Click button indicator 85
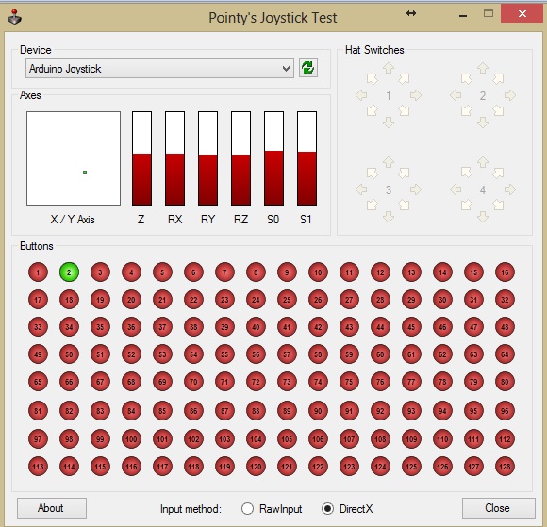 (162, 411)
